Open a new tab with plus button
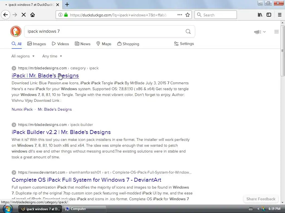This screenshot has width=285, height=213. 67,4
